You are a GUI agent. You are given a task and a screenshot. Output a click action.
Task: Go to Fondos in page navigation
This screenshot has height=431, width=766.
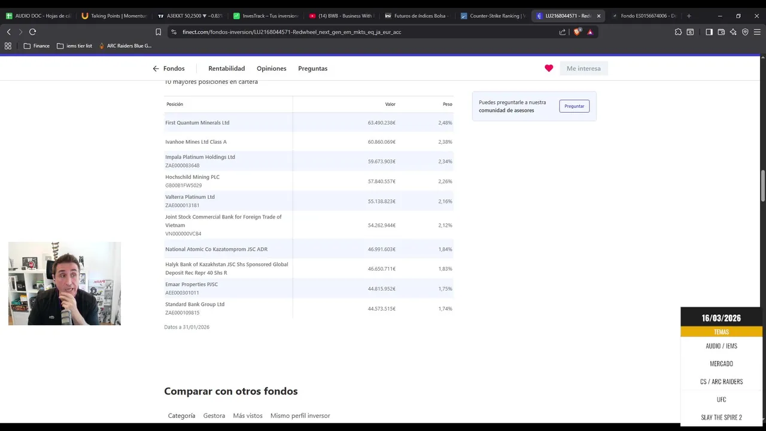174,68
